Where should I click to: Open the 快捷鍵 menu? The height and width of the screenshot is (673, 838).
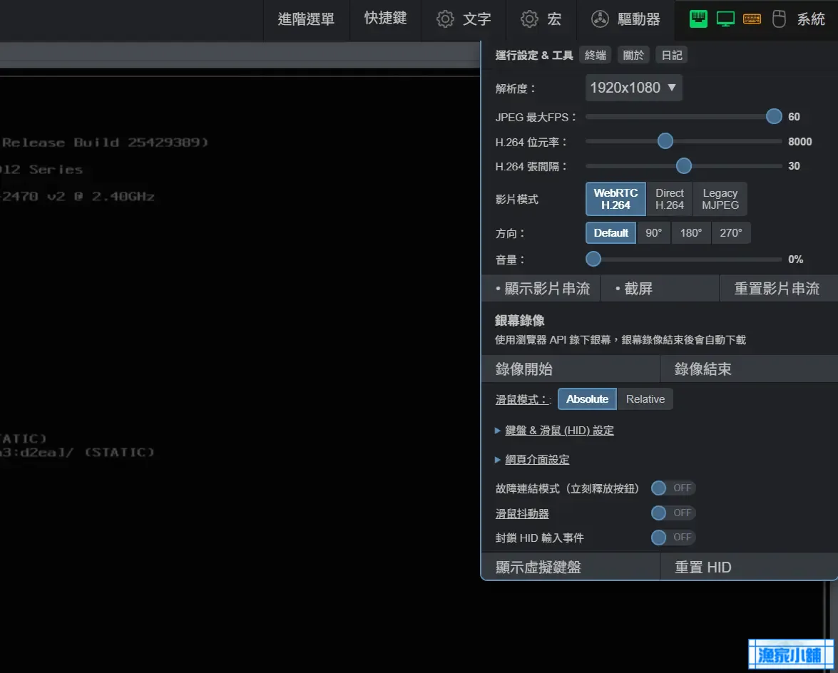click(385, 20)
